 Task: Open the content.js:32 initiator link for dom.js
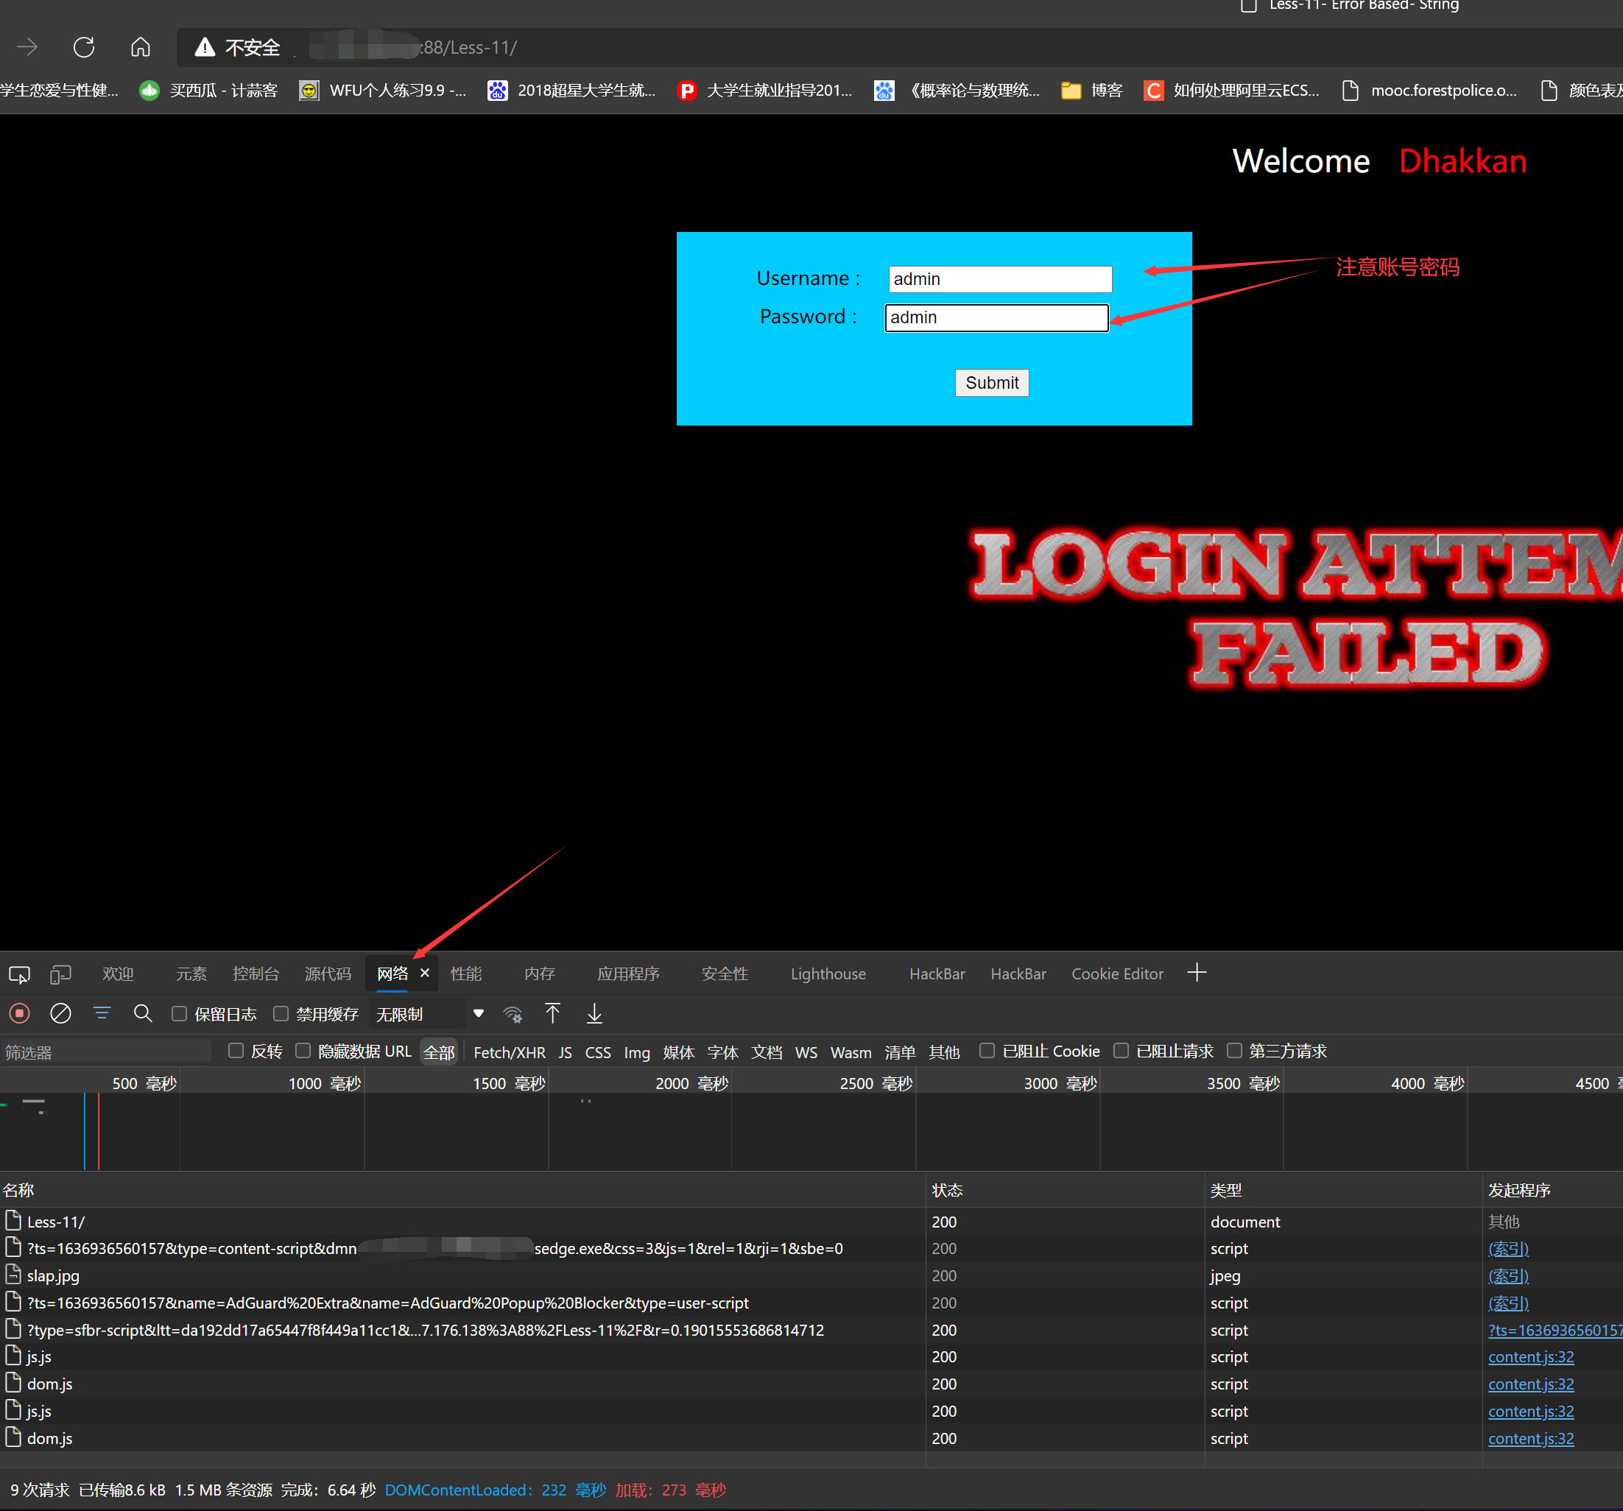tap(1531, 1384)
